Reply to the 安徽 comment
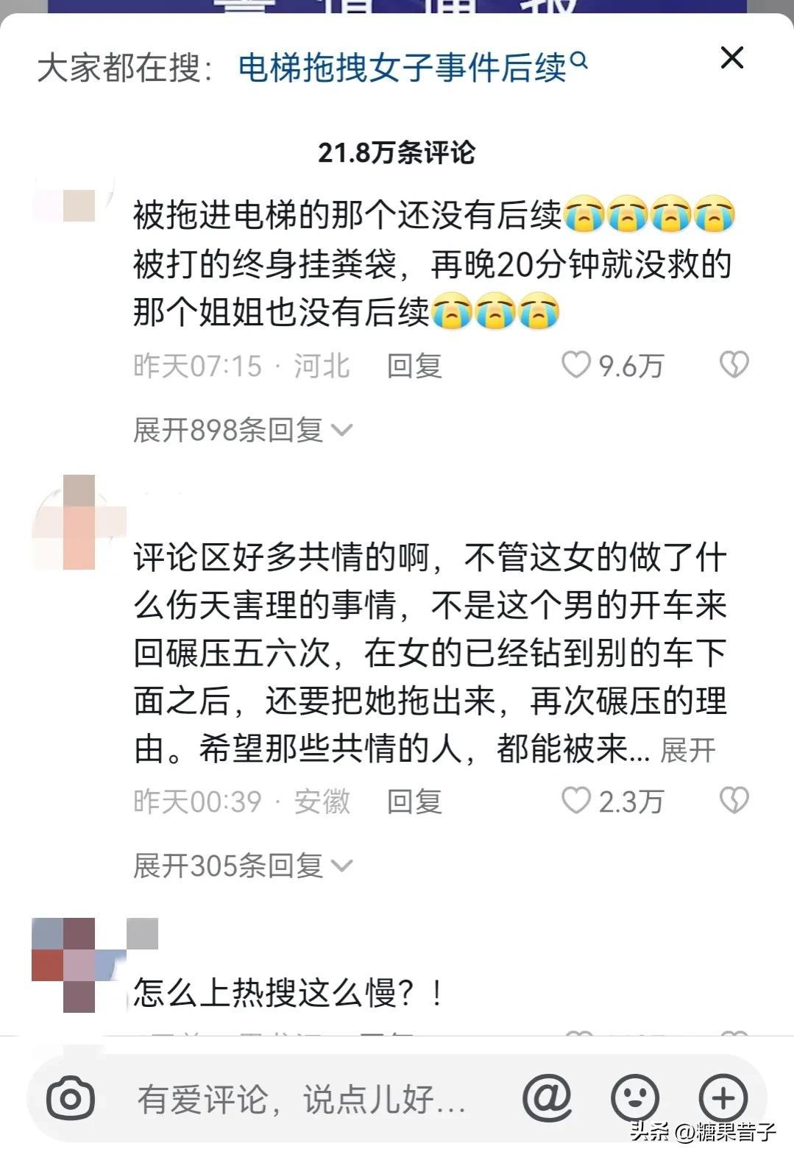The width and height of the screenshot is (794, 1160). pos(414,802)
